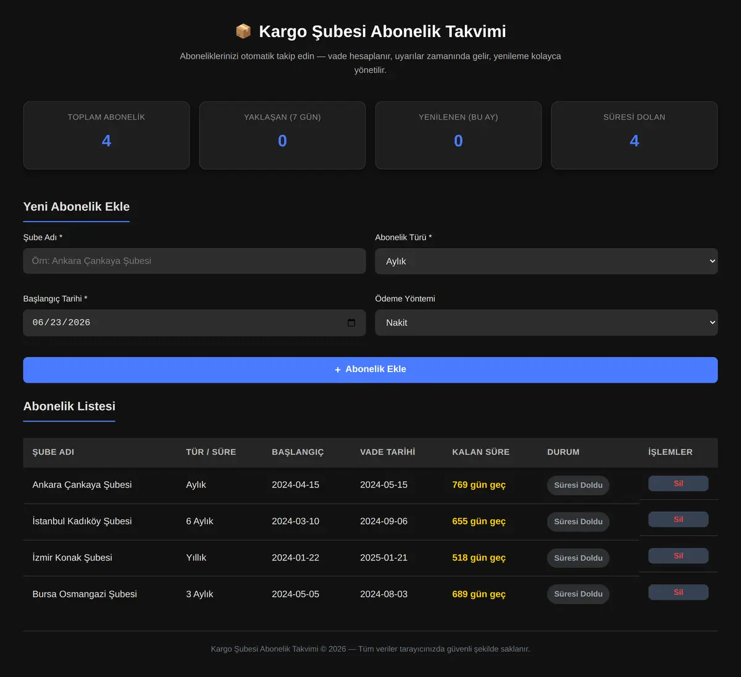Open the Abonelik Türü dropdown
The width and height of the screenshot is (741, 677).
point(546,261)
